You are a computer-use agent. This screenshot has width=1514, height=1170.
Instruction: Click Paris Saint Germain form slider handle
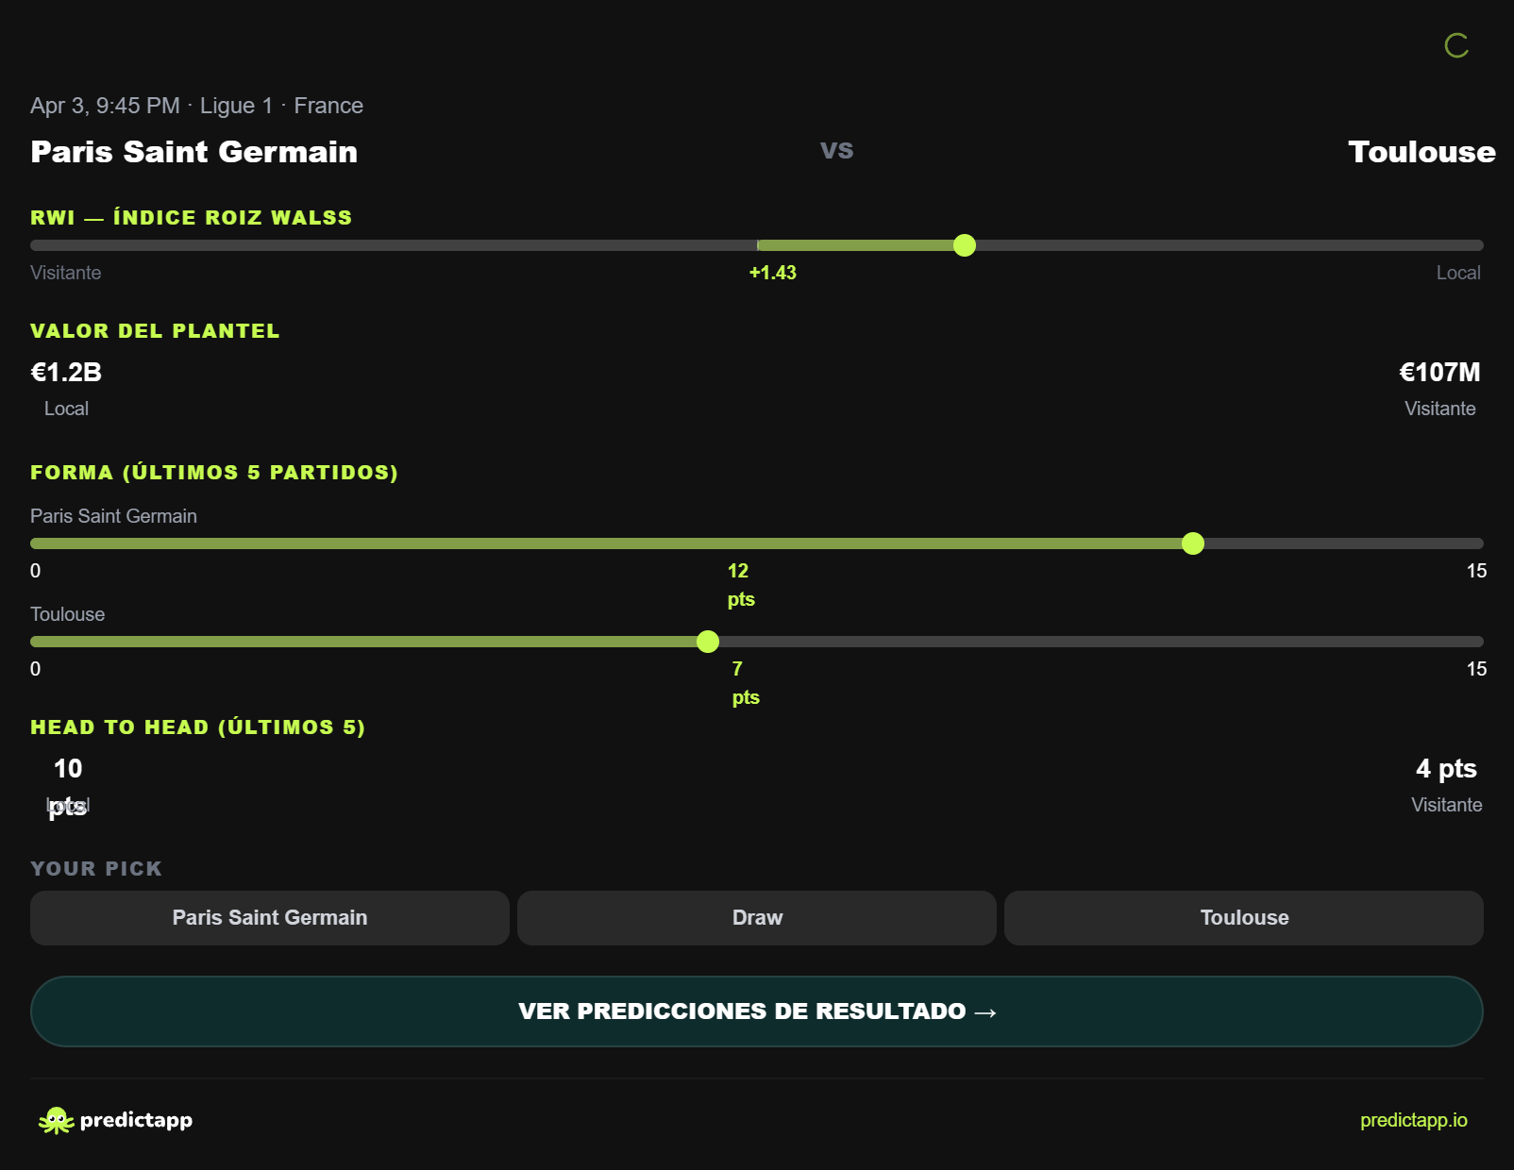pos(1194,543)
